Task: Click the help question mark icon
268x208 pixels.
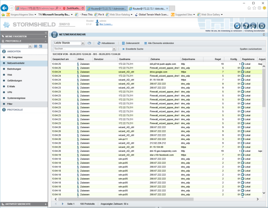Action: (x=246, y=25)
